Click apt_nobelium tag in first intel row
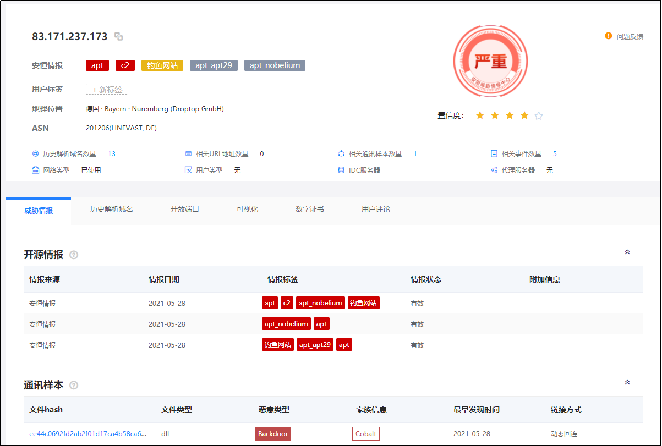Screen dimensions: 662x446 (321, 303)
